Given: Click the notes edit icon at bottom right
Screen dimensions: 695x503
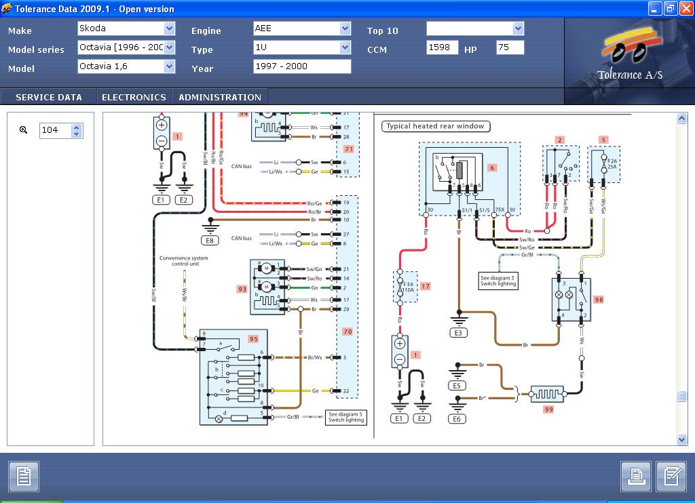Looking at the screenshot, I should click(671, 477).
